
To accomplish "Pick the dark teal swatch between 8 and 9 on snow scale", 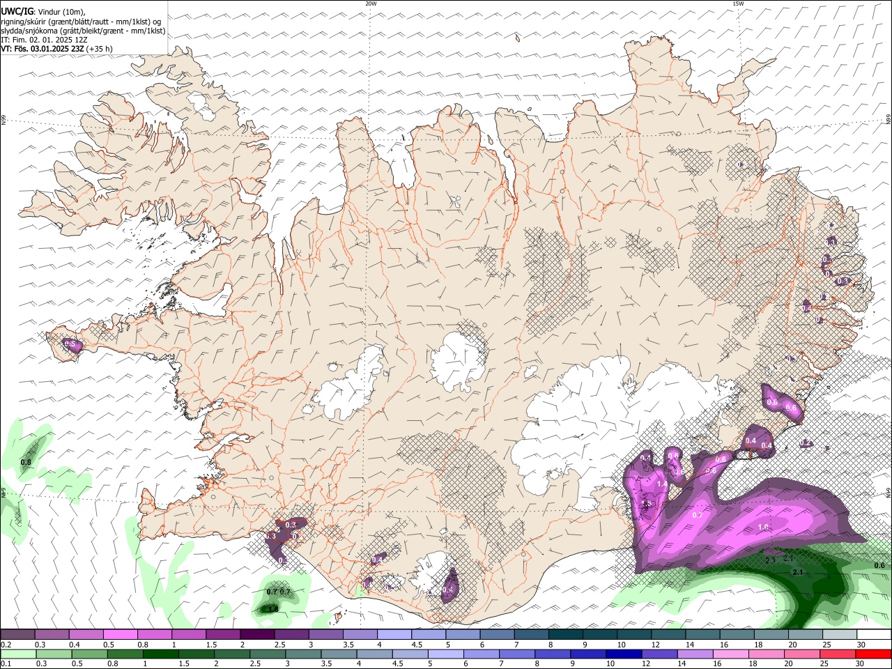I will 565,634.
